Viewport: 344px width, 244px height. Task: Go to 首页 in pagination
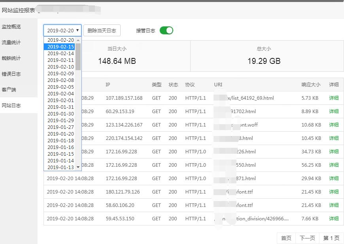click(x=286, y=238)
